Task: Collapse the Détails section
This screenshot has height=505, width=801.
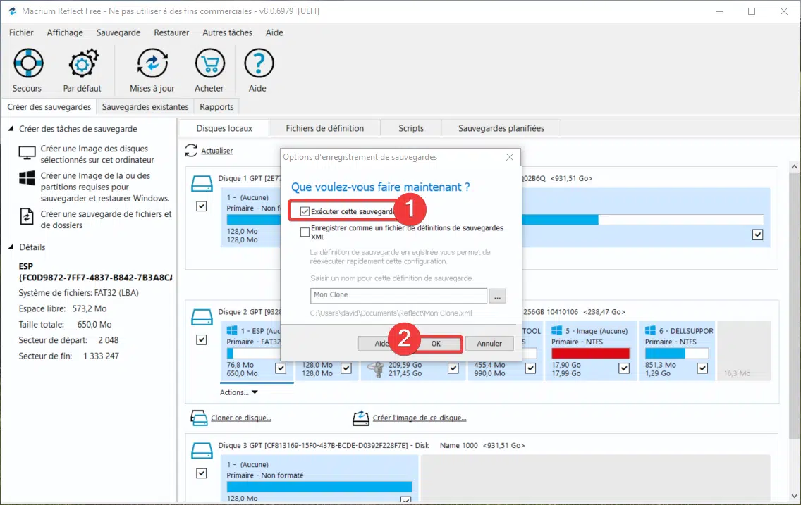Action: point(11,247)
